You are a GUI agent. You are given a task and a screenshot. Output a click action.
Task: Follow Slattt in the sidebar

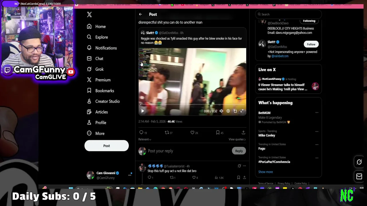coord(311,44)
